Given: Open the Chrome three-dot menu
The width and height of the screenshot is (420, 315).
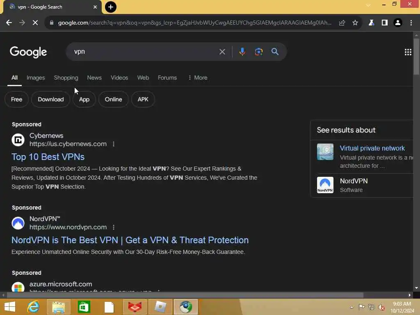Looking at the screenshot, I should (411, 23).
